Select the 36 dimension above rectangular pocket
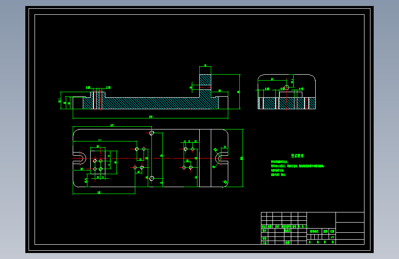 tap(98, 147)
